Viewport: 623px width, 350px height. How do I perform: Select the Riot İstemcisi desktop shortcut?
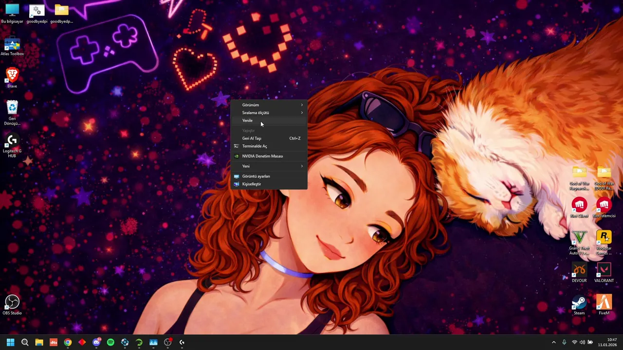click(x=604, y=208)
